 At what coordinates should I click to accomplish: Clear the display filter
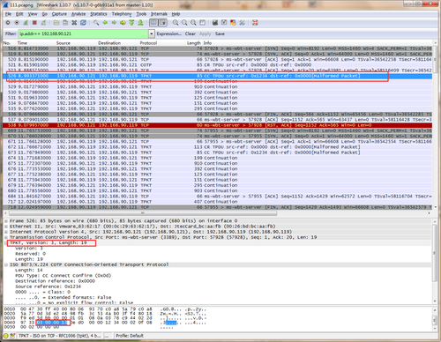(191, 33)
